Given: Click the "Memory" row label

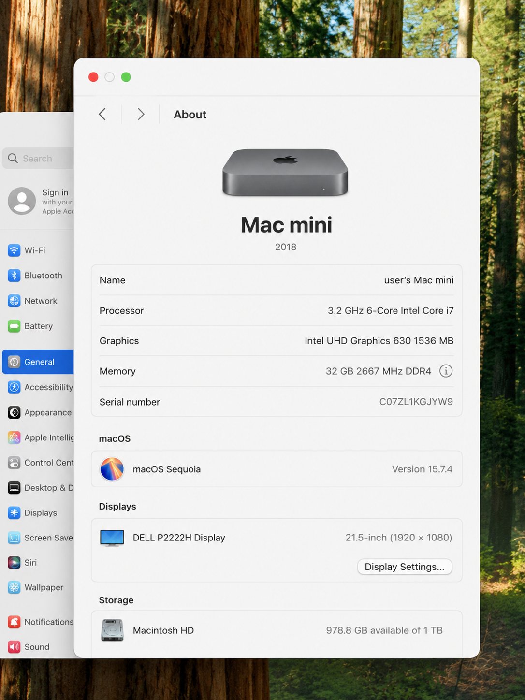Looking at the screenshot, I should tap(117, 371).
